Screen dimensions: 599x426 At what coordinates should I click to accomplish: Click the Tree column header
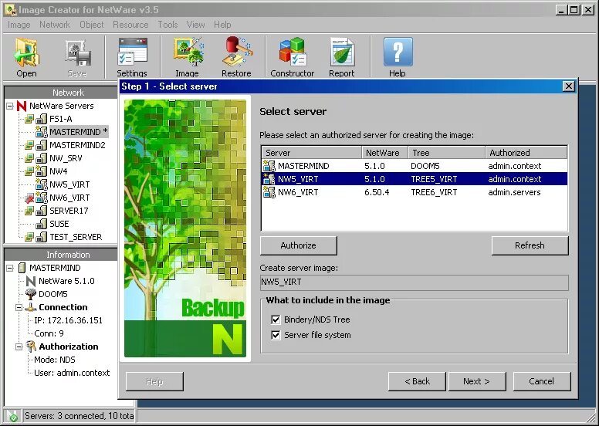(x=447, y=153)
